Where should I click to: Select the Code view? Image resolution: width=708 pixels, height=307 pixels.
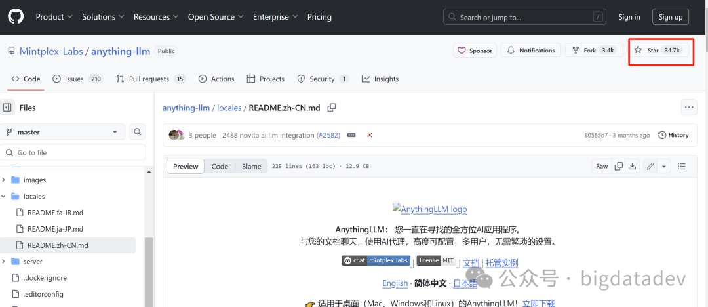(220, 167)
